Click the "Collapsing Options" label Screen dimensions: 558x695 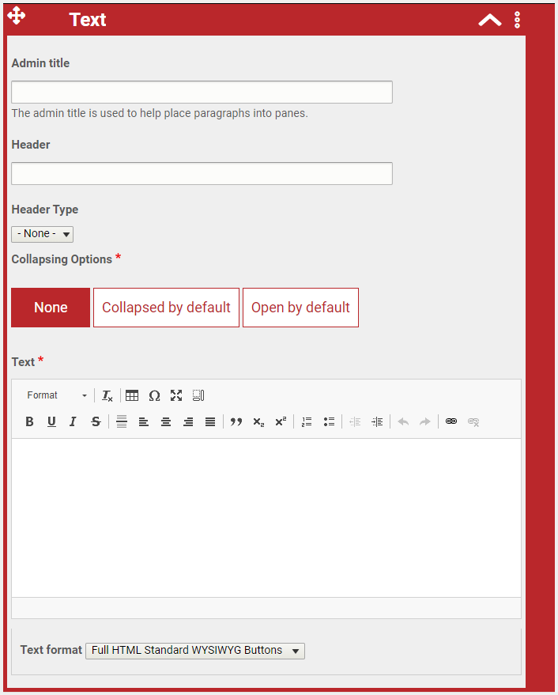click(x=62, y=259)
